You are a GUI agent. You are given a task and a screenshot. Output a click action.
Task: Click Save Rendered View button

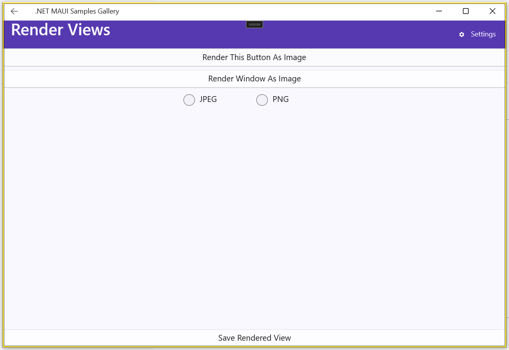coord(254,338)
